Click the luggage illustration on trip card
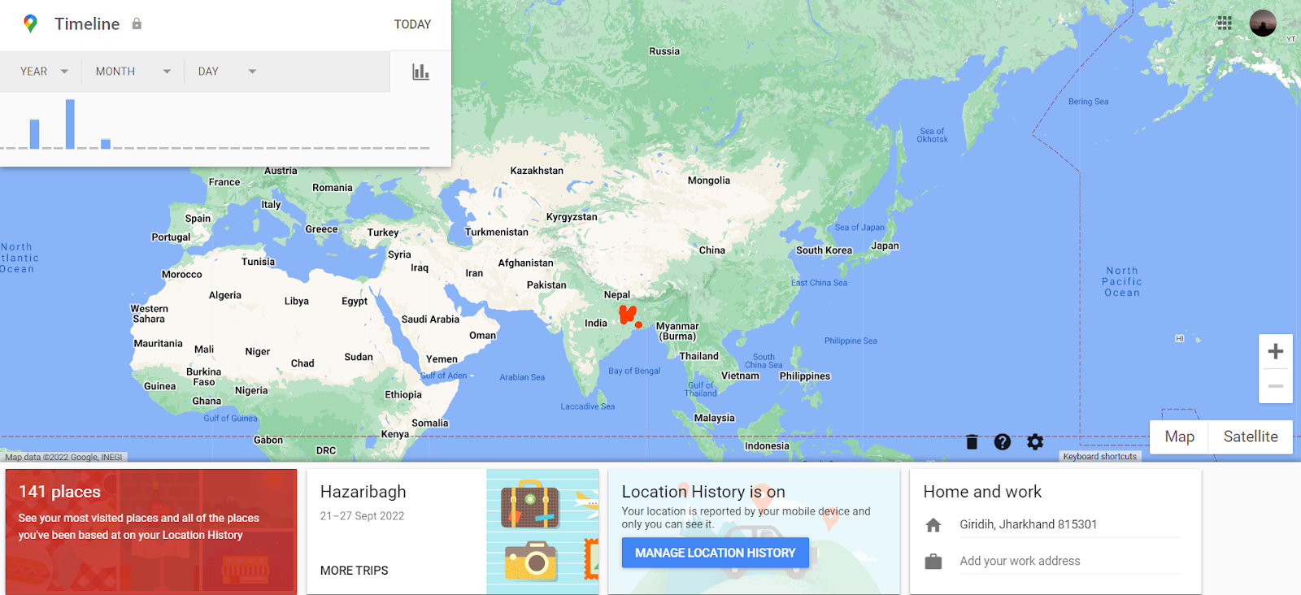 click(x=530, y=506)
